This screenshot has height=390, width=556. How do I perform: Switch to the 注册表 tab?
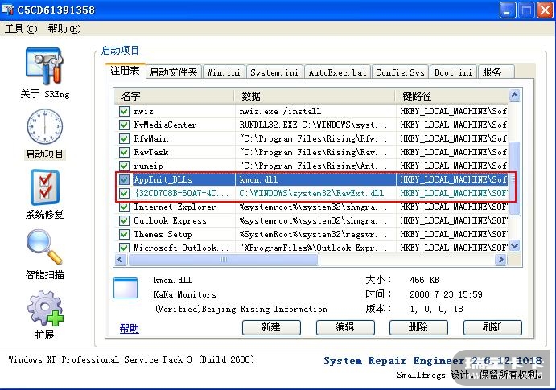coord(126,71)
